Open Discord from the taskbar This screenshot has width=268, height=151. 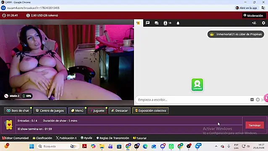click(163, 146)
